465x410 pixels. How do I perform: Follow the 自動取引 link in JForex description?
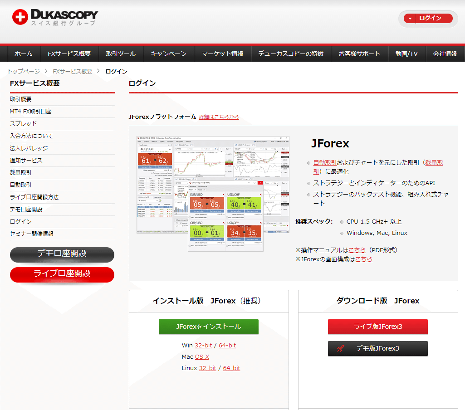pos(325,162)
